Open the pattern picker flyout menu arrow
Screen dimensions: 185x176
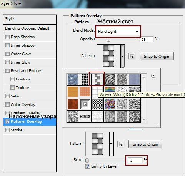153,75
